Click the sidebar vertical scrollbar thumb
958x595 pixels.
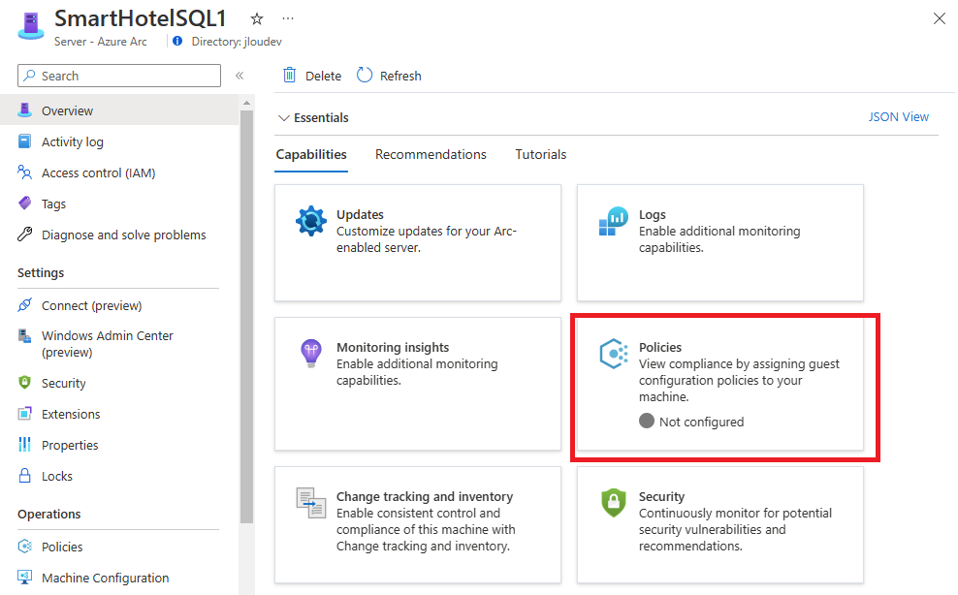(x=247, y=317)
